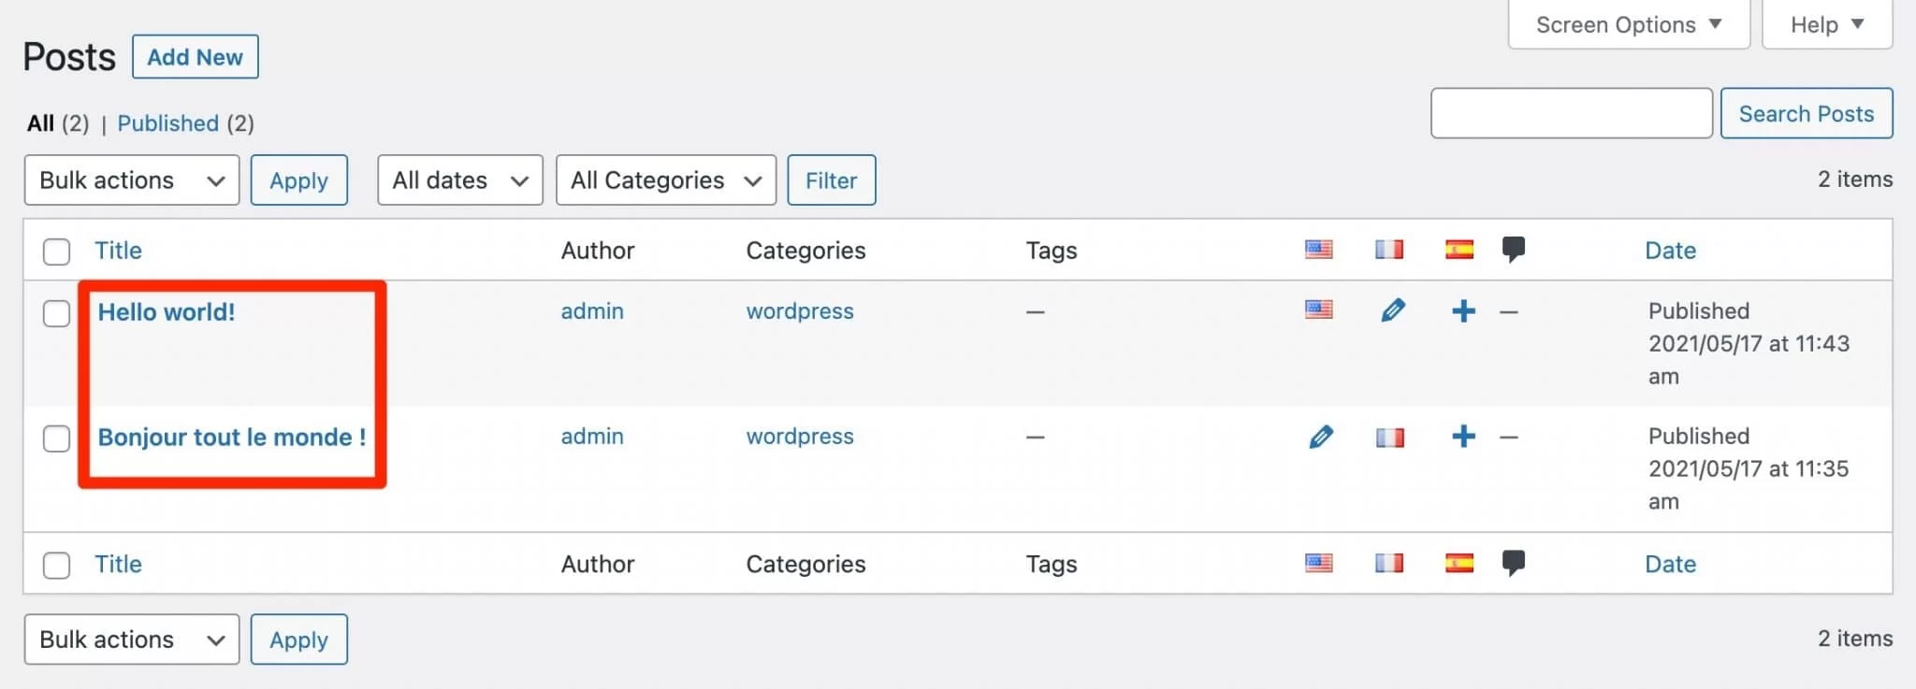Image resolution: width=1916 pixels, height=689 pixels.
Task: Sort by Title in header row
Action: tap(118, 251)
